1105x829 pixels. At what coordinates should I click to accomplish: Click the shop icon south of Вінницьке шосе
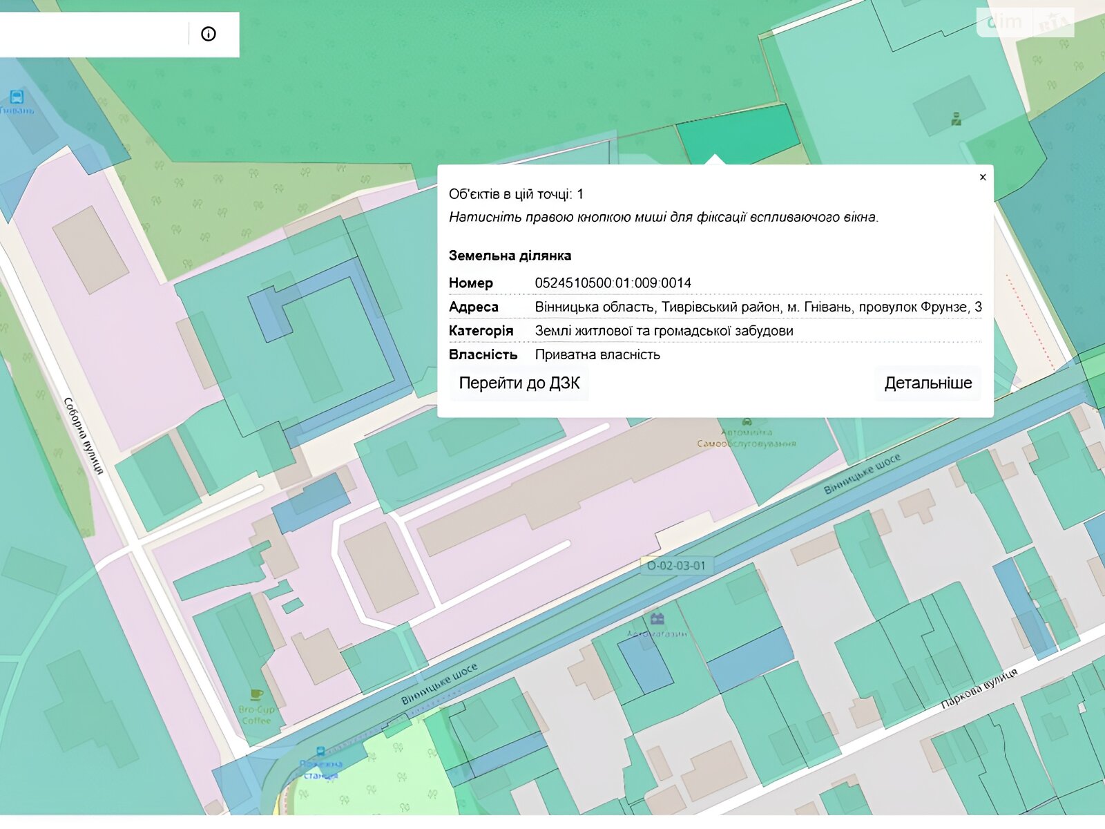click(x=657, y=618)
